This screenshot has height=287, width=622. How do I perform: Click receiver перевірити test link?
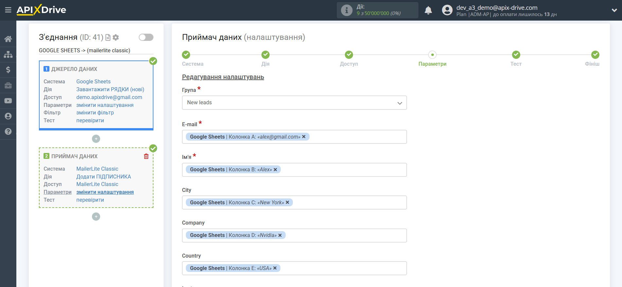pyautogui.click(x=90, y=200)
